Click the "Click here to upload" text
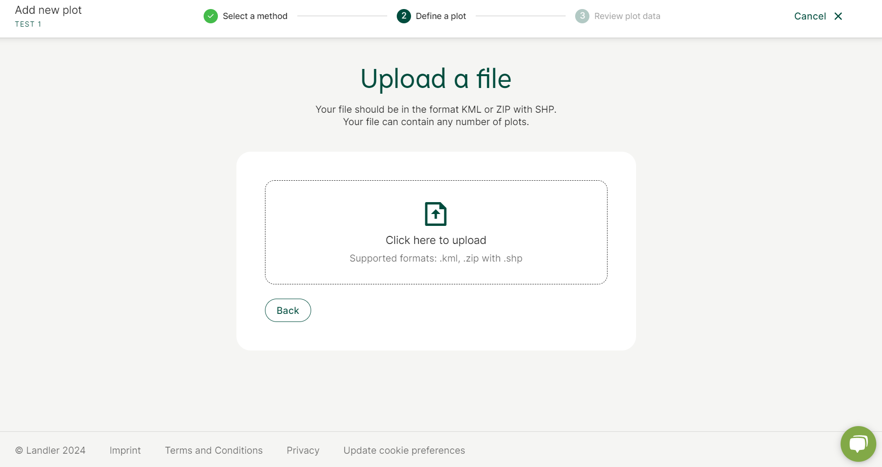The image size is (882, 467). coord(436,240)
